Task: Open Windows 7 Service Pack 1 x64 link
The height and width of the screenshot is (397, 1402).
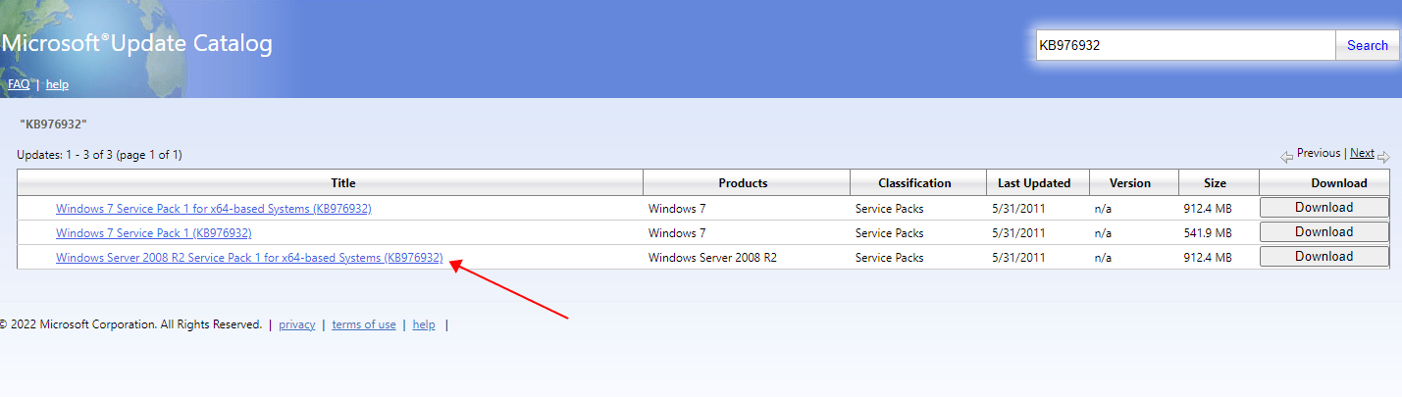Action: [214, 208]
